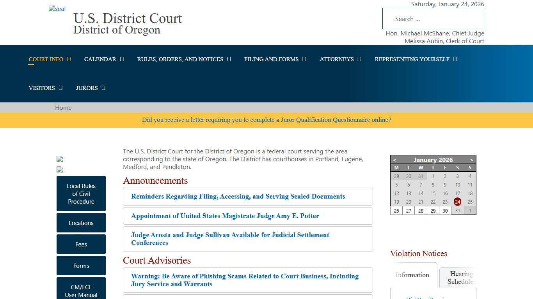This screenshot has height=299, width=533.
Task: Click the Court Info dropdown chevron icon
Action: coord(69,59)
